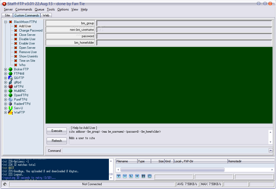Click the help text scroll down arrow

(271, 142)
